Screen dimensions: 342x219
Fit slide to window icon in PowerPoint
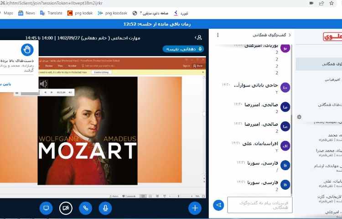pos(203,196)
